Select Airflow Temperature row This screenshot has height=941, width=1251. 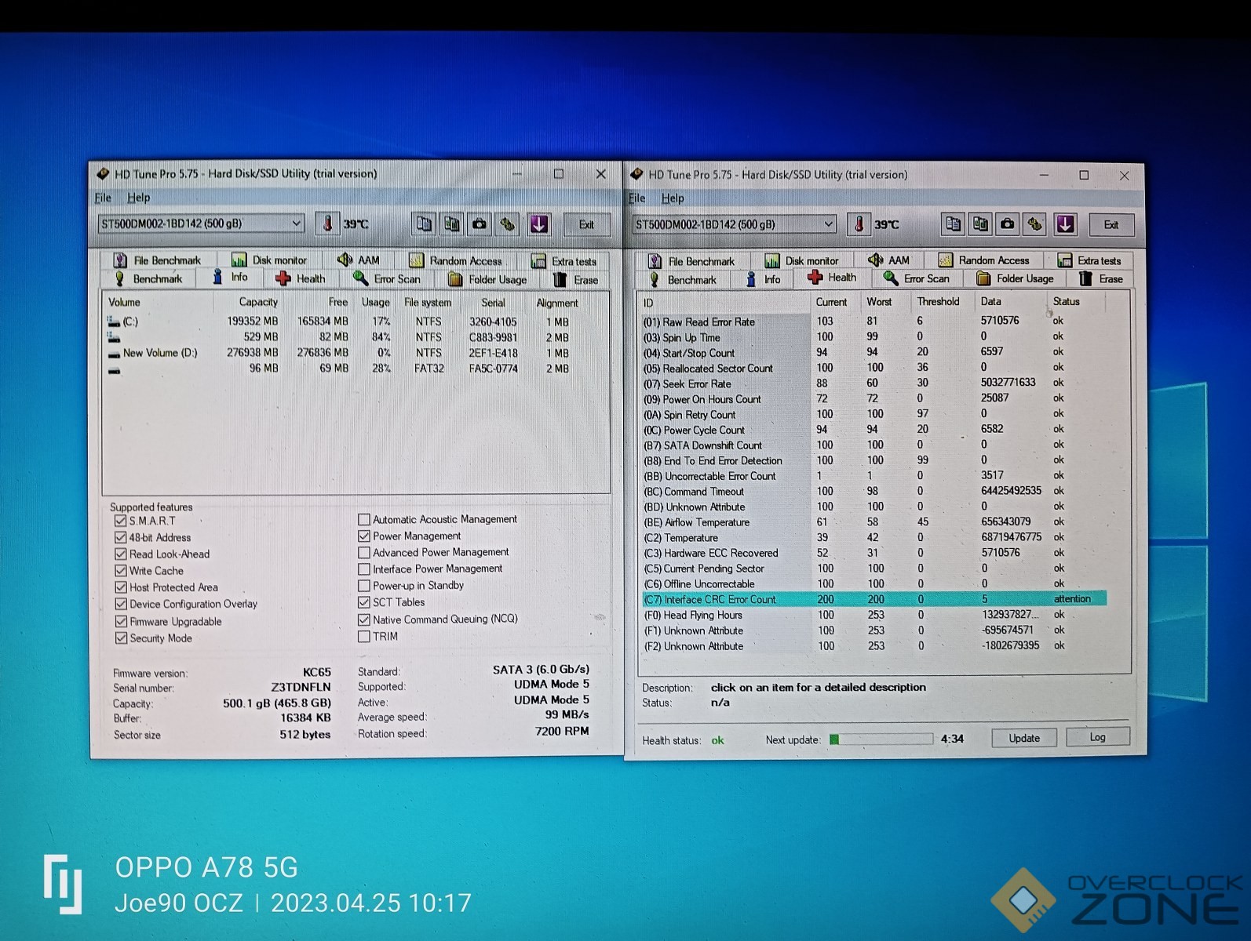(x=874, y=522)
